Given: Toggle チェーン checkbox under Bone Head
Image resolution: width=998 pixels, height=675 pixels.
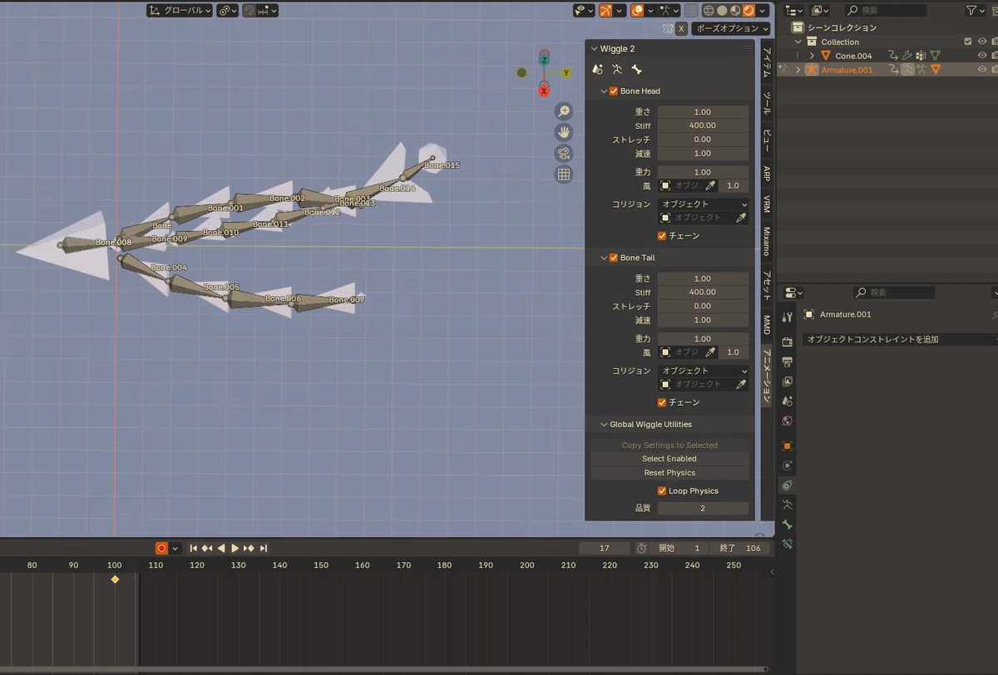Looking at the screenshot, I should click(x=662, y=236).
